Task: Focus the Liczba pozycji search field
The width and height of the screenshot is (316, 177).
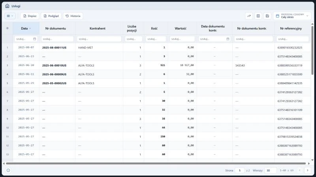Action: 134,39
